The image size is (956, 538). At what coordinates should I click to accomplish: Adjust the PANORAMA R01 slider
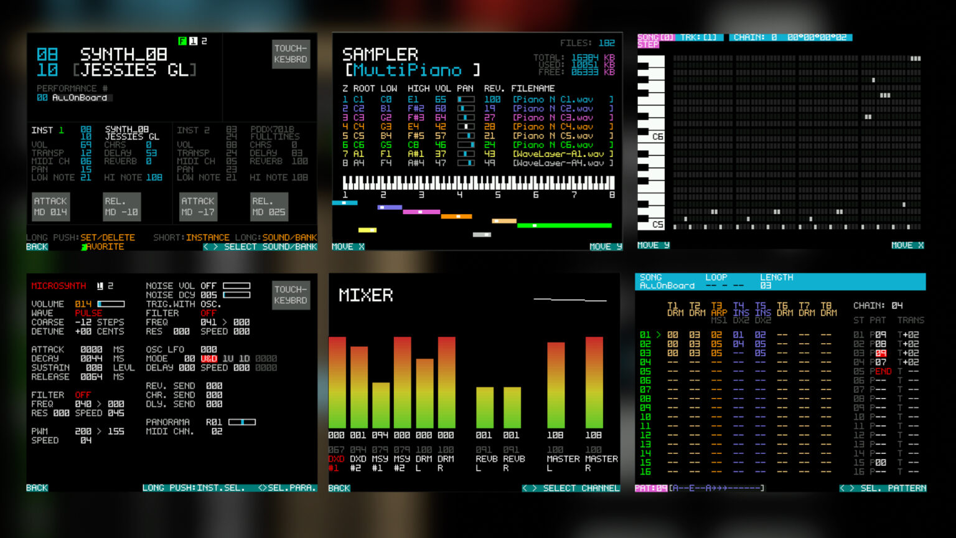(241, 422)
